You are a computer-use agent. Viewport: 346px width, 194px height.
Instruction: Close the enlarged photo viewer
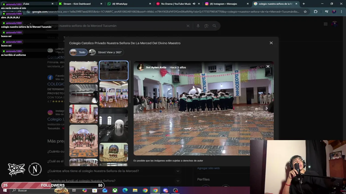pos(268,66)
